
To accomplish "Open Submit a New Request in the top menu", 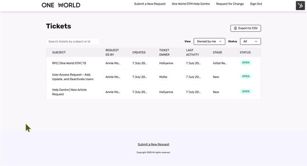I will 150,4.
